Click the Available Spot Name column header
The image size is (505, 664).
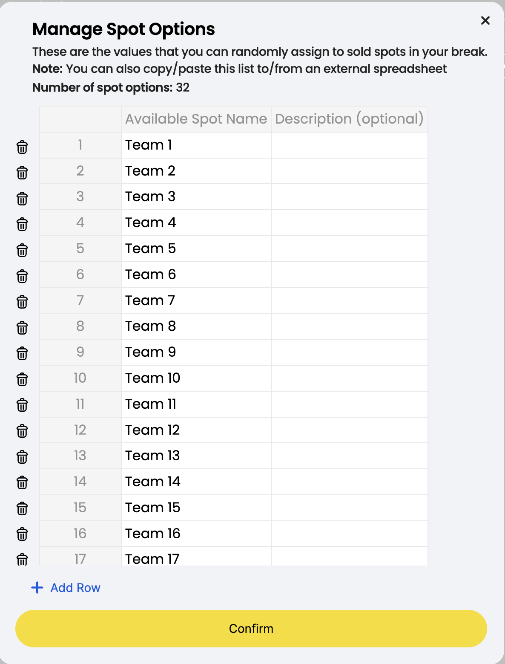[x=196, y=119]
